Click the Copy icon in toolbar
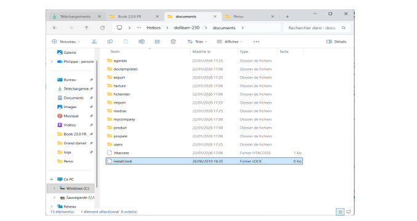Viewport: 417px width, 221px height. (x=110, y=42)
